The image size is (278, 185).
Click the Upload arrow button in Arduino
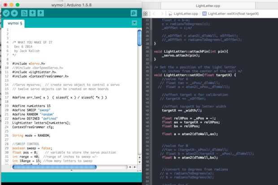pos(14,13)
